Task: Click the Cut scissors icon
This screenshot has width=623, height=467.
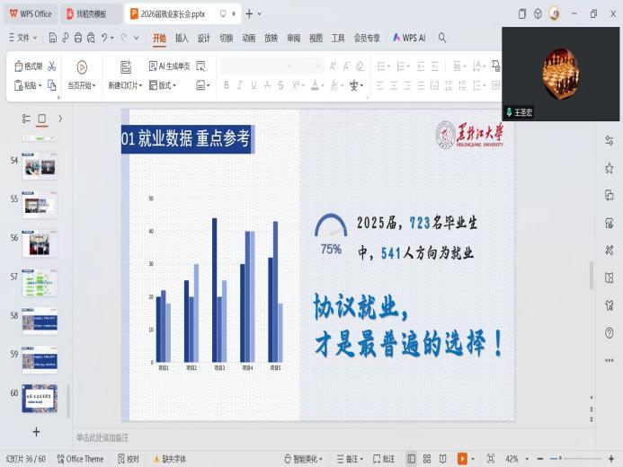Action: click(x=52, y=66)
